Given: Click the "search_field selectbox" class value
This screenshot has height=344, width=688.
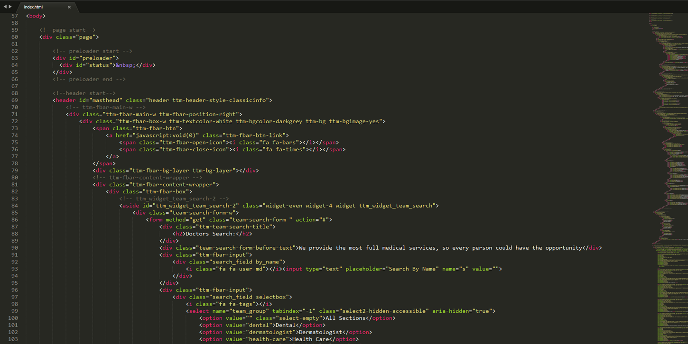Looking at the screenshot, I should coord(250,297).
